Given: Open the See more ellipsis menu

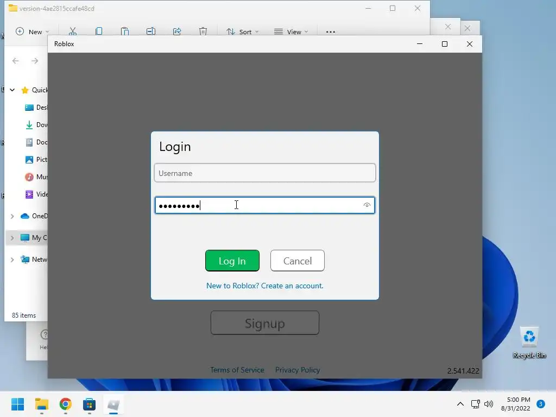Looking at the screenshot, I should tap(331, 32).
